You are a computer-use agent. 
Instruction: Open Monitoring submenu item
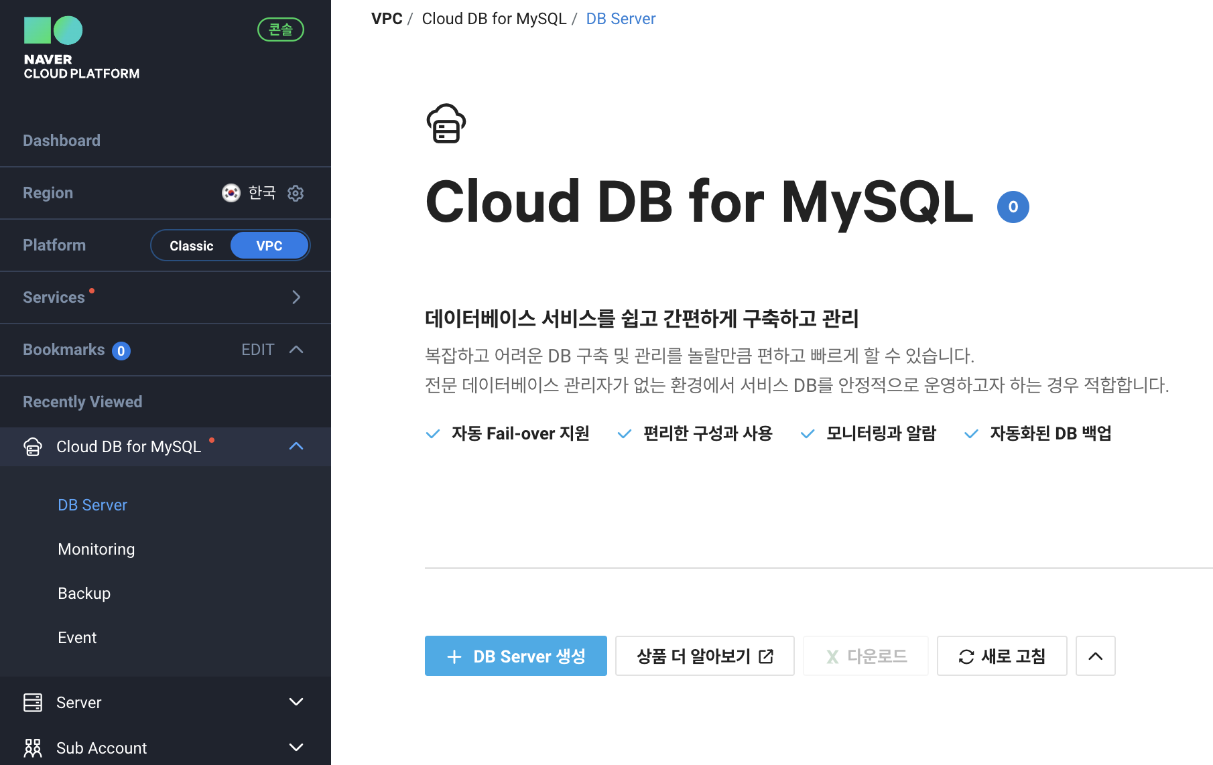(x=97, y=549)
